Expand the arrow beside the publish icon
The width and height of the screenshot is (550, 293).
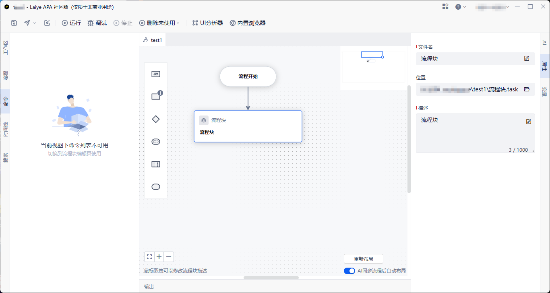35,23
